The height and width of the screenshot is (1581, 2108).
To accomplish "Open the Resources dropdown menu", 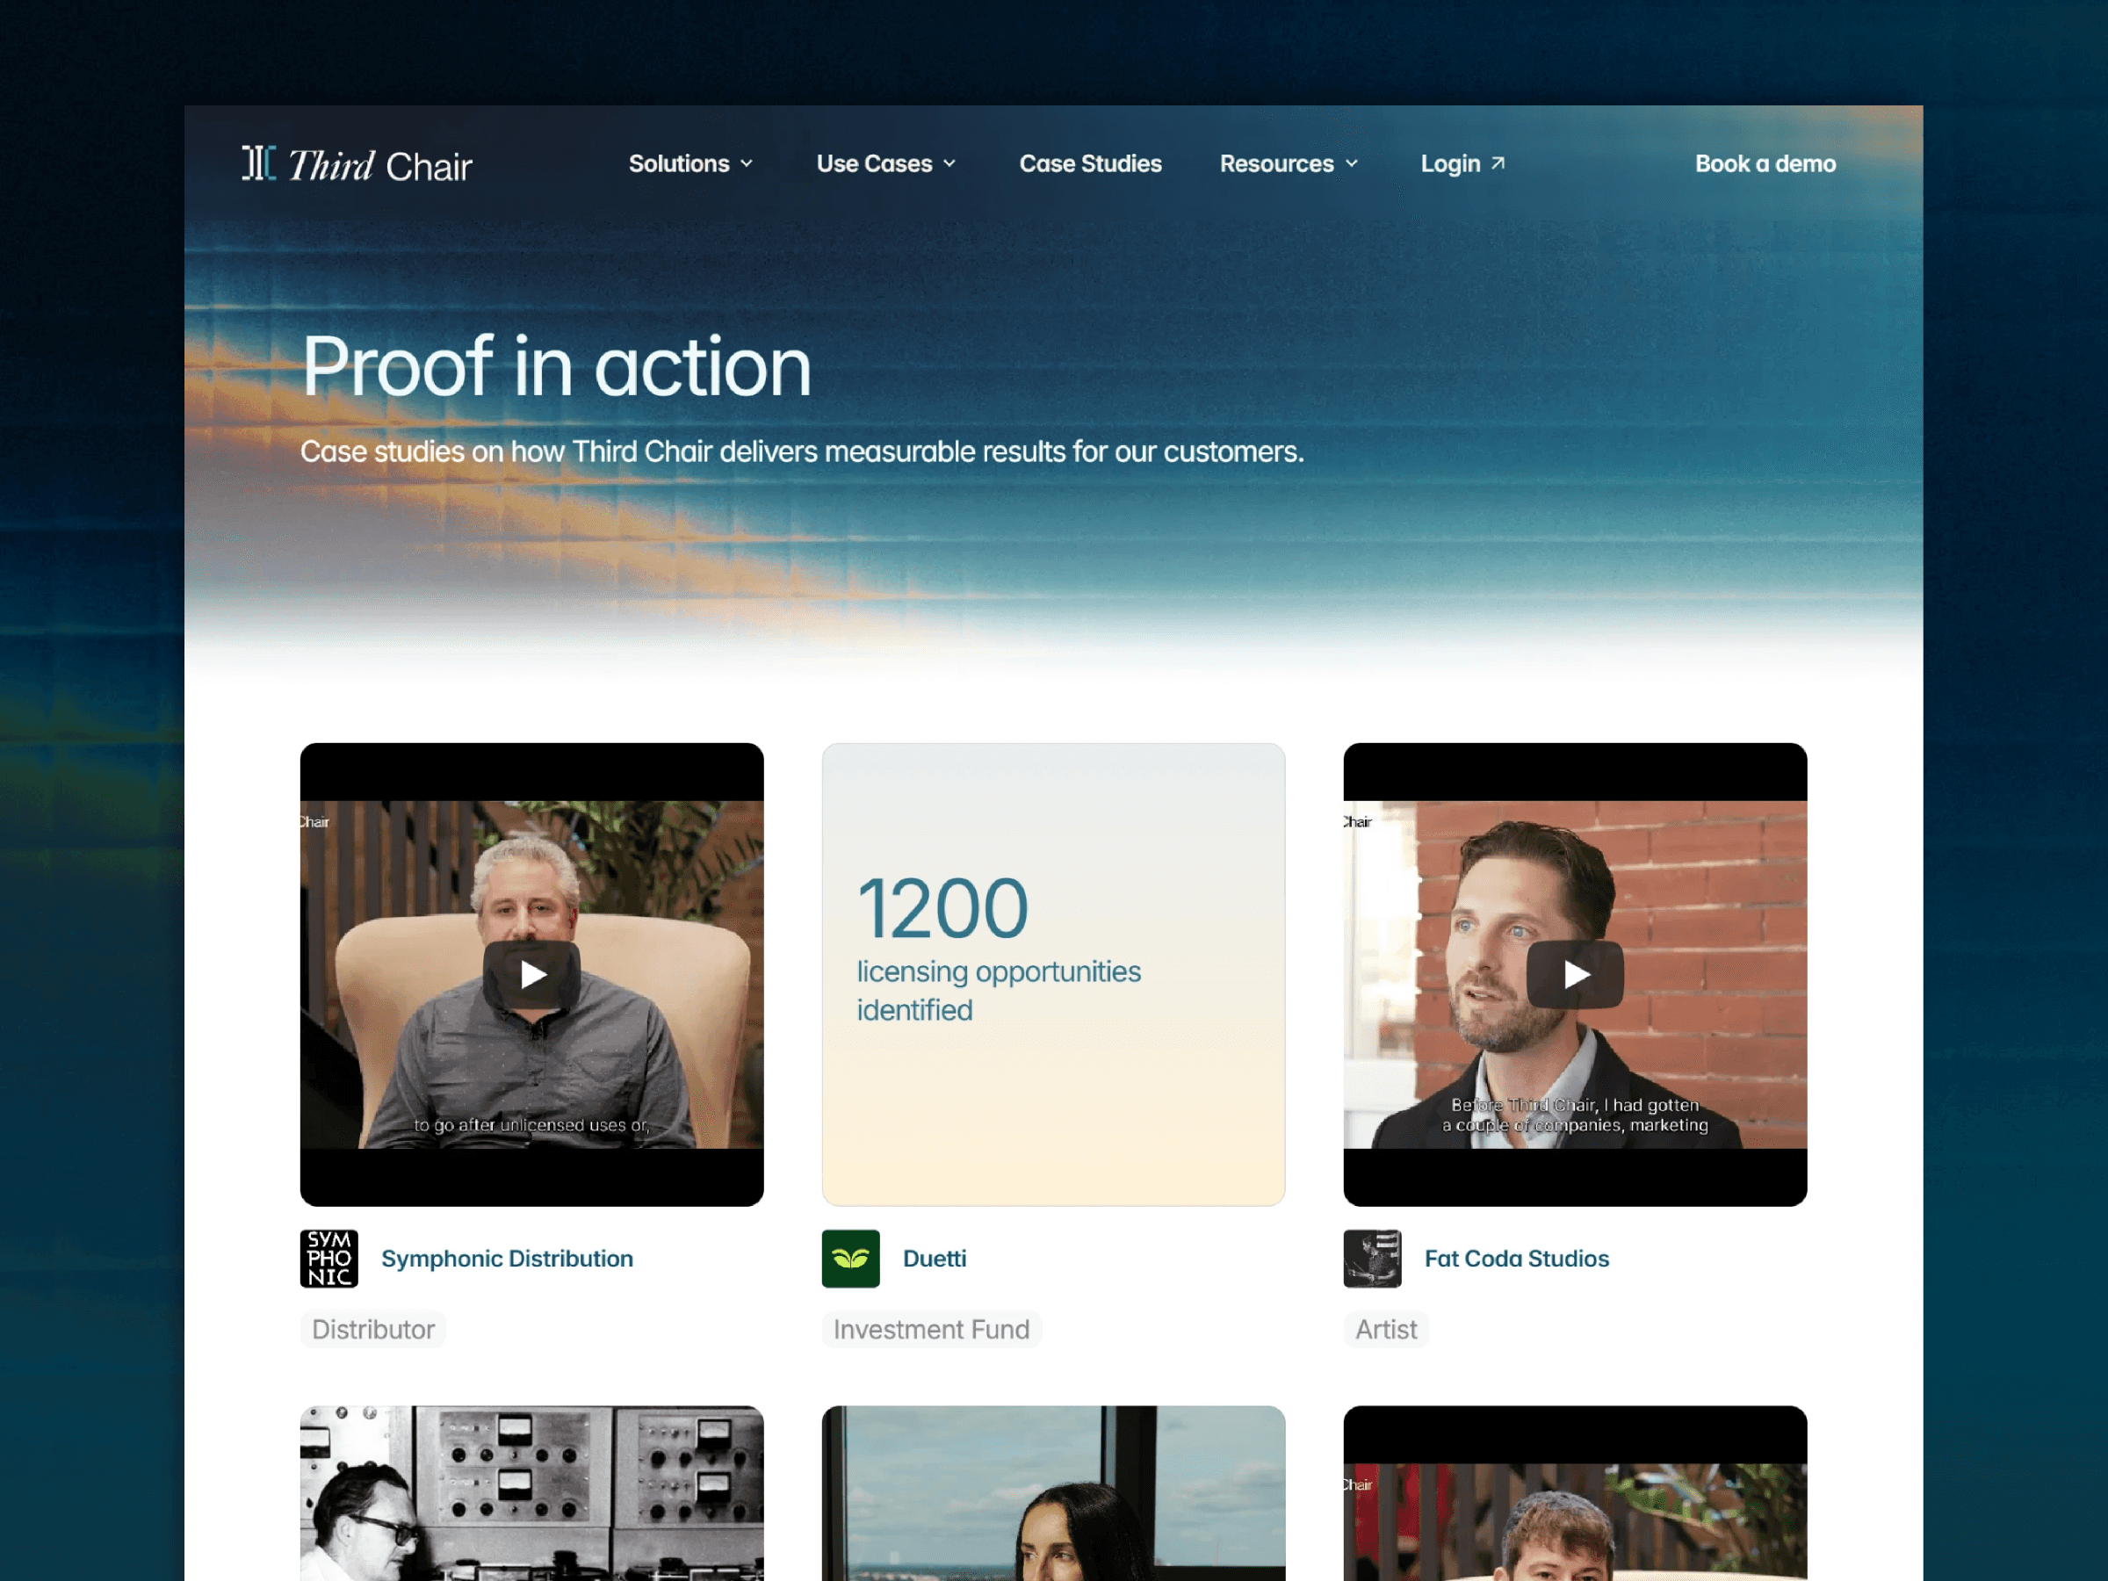I will point(1289,164).
